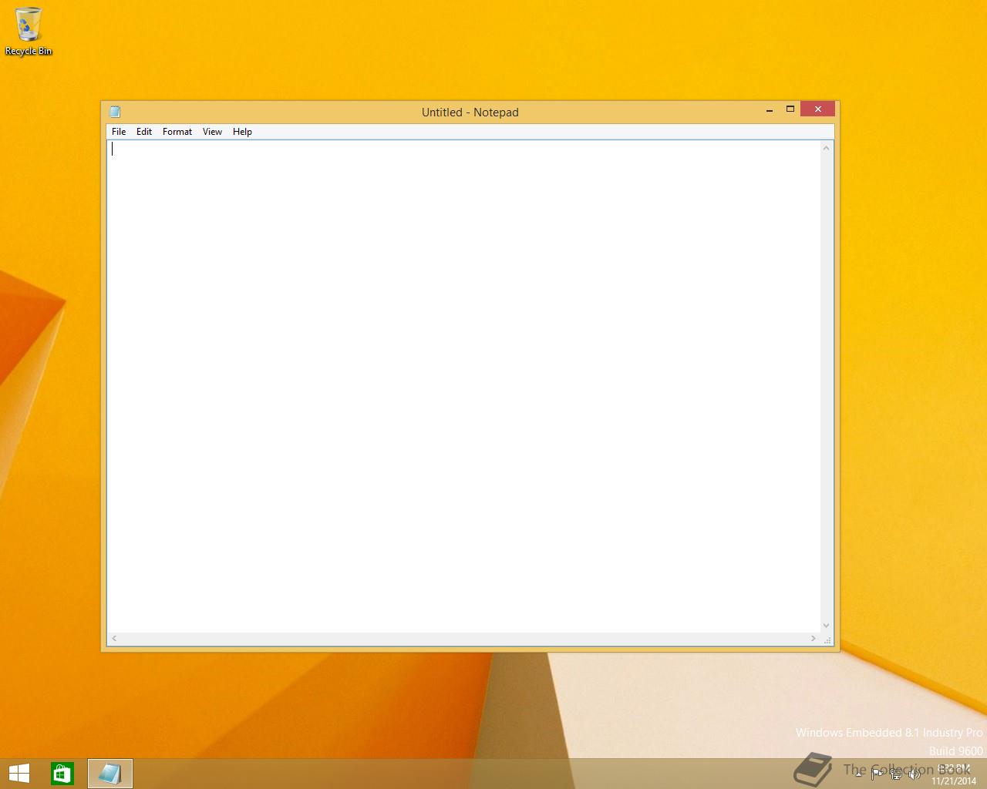Screen dimensions: 987x789
Task: Open the Help menu
Action: tap(242, 132)
